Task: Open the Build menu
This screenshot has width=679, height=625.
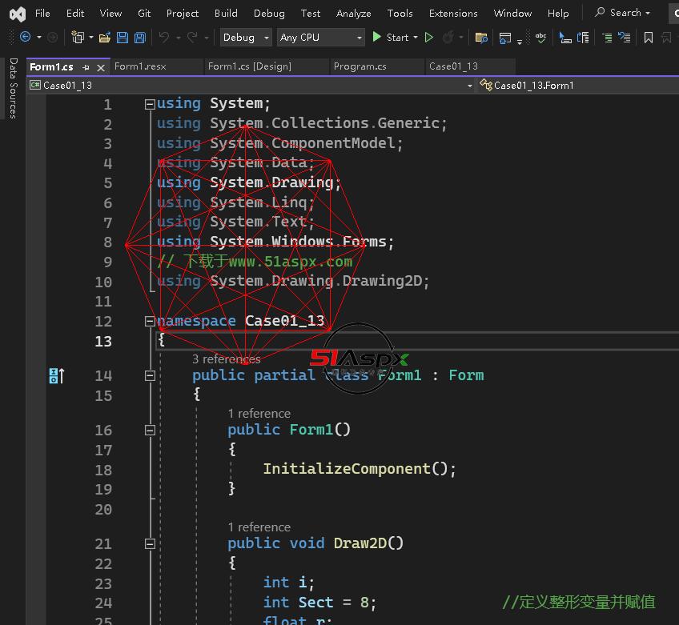Action: 226,14
